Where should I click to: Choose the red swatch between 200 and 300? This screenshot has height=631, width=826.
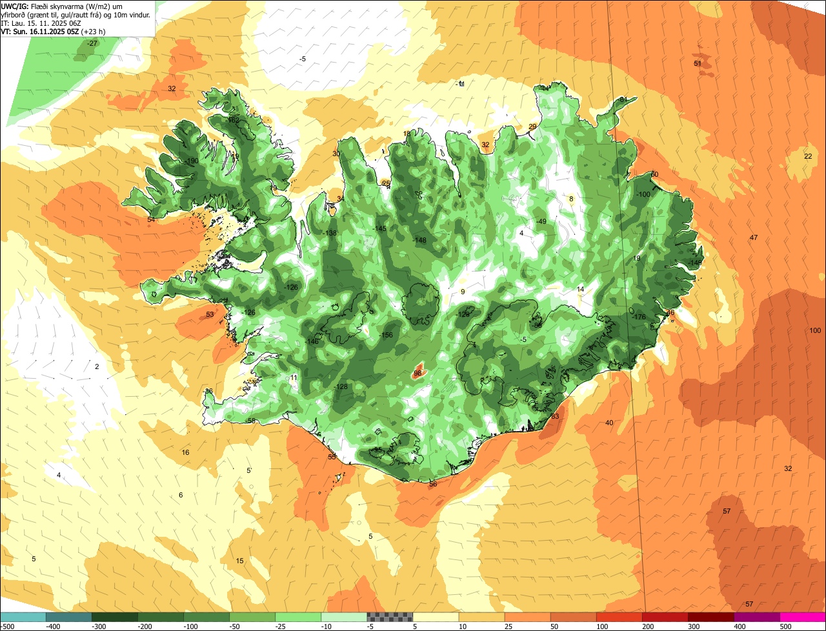tap(665, 617)
